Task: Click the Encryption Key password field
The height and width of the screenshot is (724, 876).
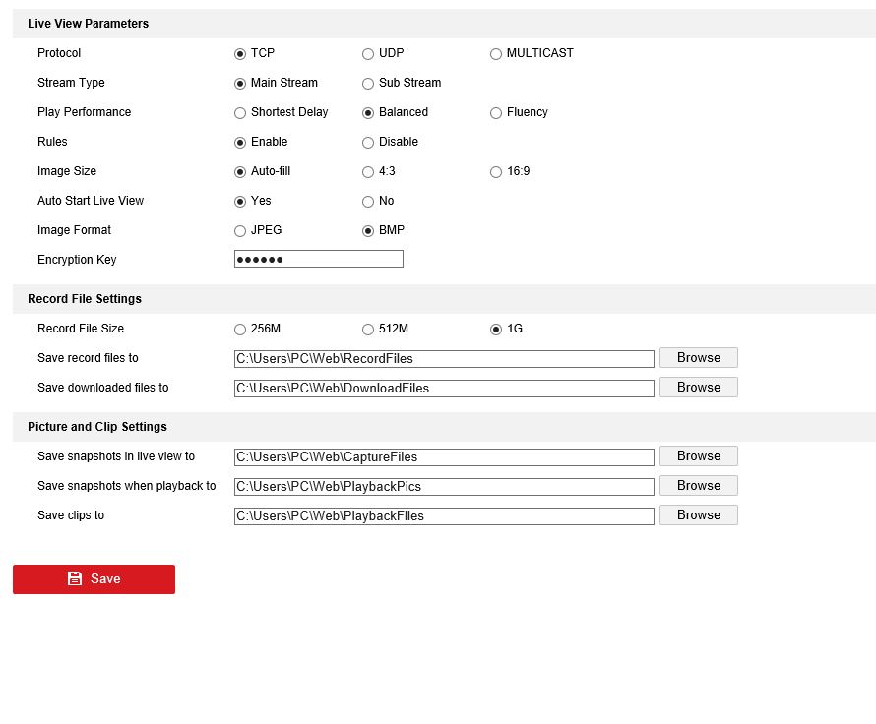Action: 318,260
